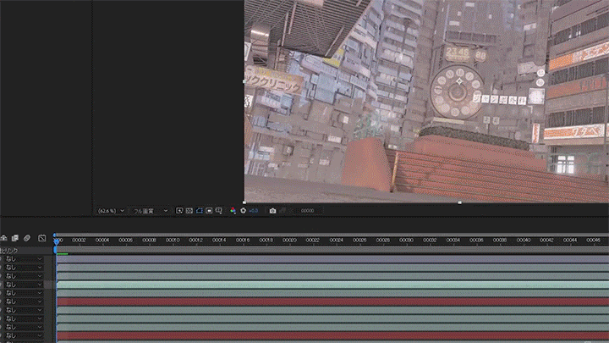
Task: Toggle the transparency grid in viewer
Action: [x=189, y=210]
